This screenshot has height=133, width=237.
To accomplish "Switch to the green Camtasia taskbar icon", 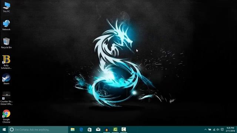I will 115,130.
